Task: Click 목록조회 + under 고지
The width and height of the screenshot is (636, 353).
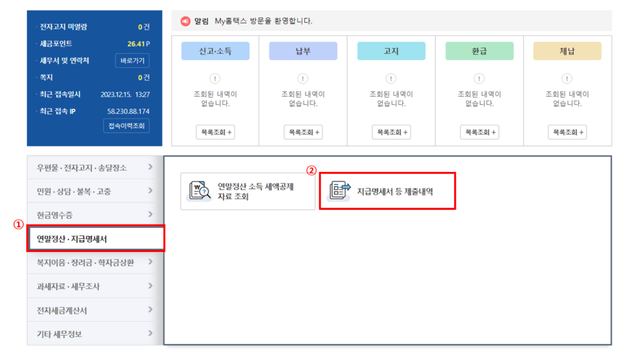Action: [x=391, y=132]
